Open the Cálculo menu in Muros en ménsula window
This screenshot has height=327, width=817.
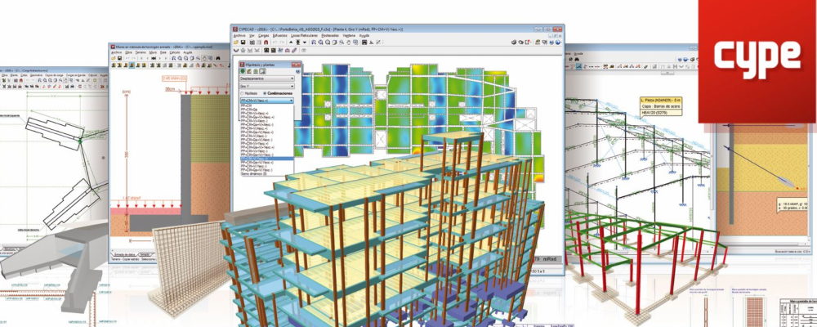tap(175, 52)
